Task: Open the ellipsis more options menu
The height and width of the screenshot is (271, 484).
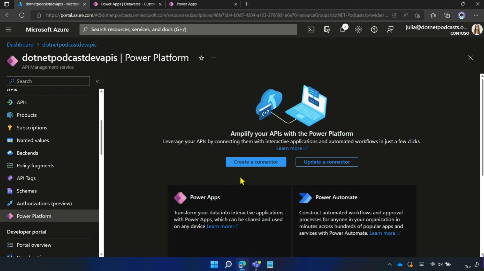Action: [x=214, y=58]
